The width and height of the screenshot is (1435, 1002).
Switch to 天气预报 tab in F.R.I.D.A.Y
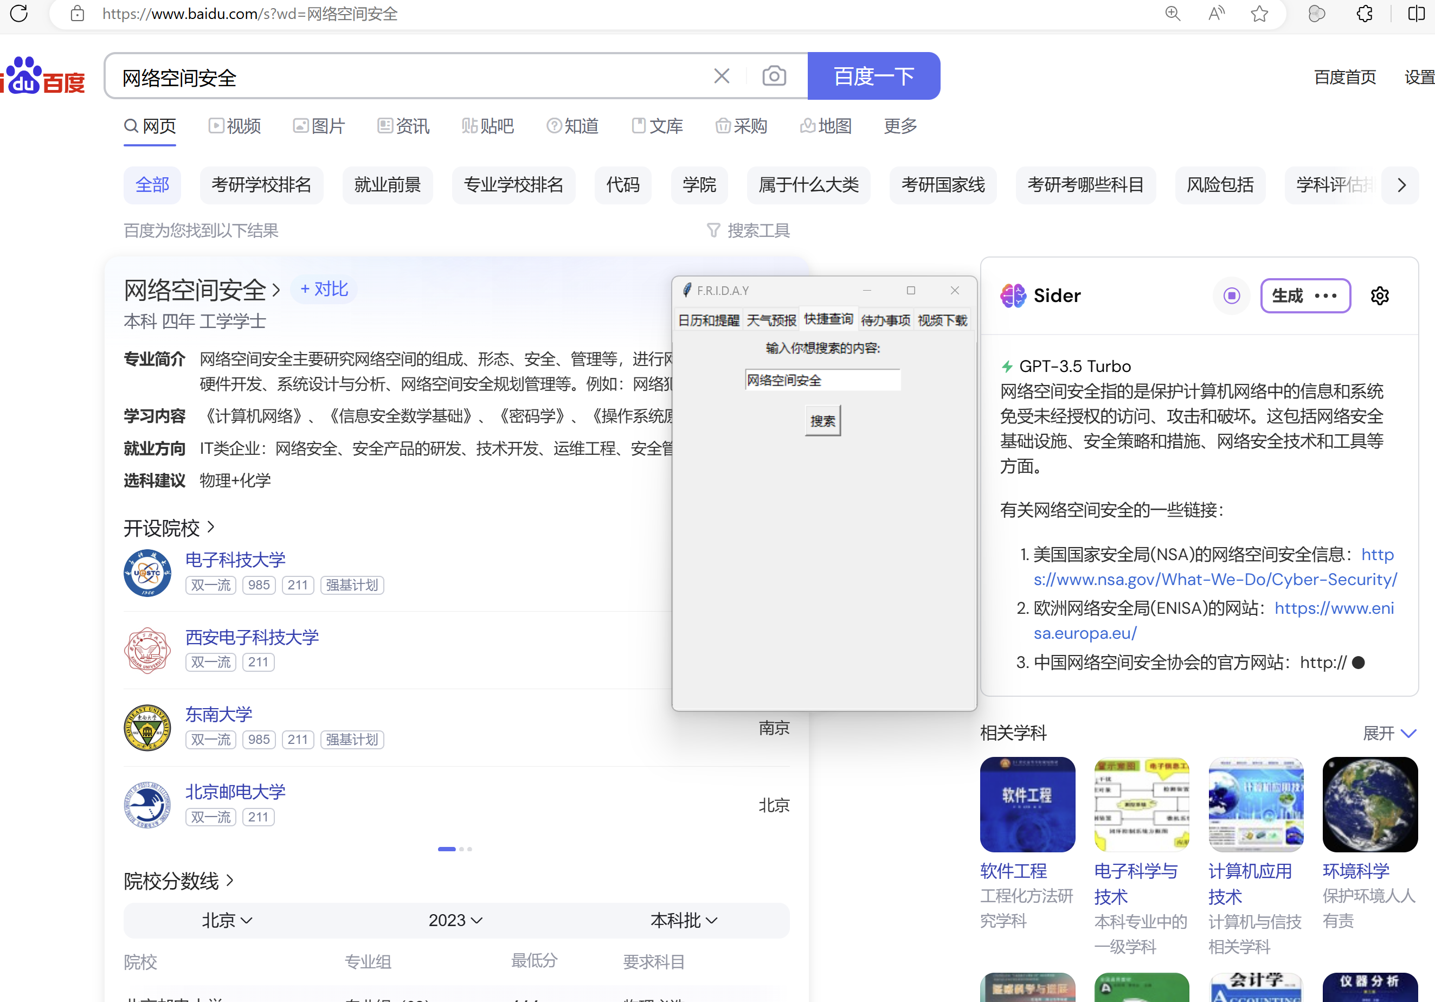(771, 320)
